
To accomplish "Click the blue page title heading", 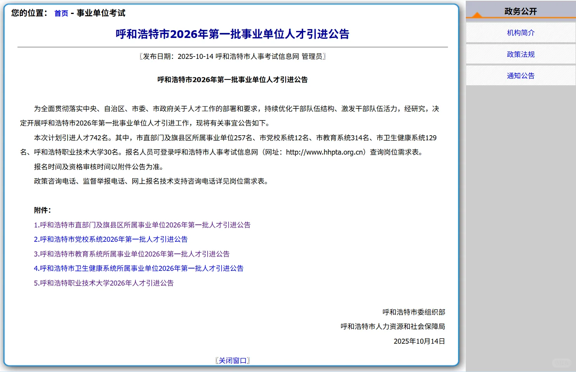I will click(232, 34).
